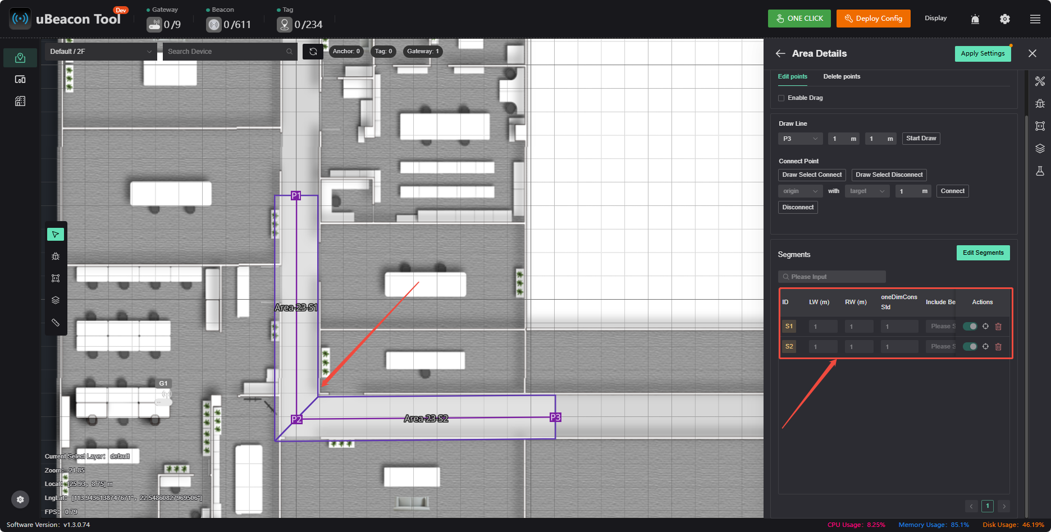Toggle the switch for segment S2
Viewport: 1051px width, 532px height.
click(x=970, y=347)
